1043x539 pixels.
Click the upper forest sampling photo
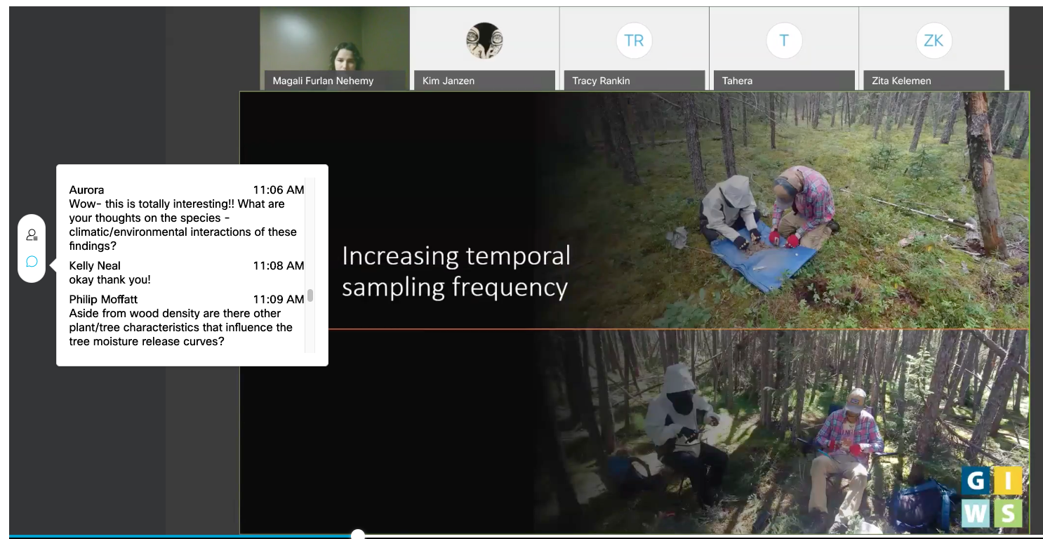[783, 210]
